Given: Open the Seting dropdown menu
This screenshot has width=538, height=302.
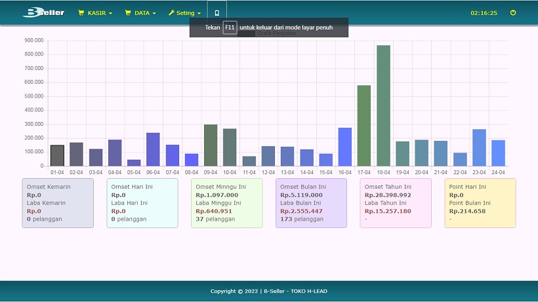Looking at the screenshot, I should click(186, 12).
